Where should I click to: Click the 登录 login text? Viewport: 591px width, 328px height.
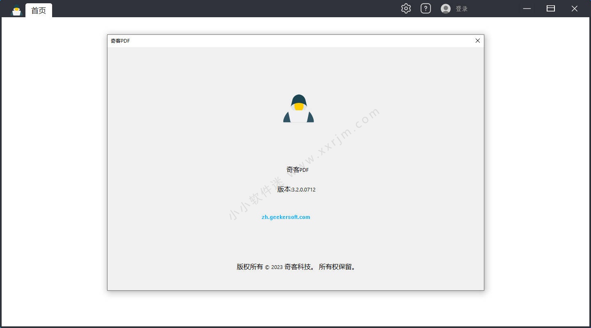point(462,9)
